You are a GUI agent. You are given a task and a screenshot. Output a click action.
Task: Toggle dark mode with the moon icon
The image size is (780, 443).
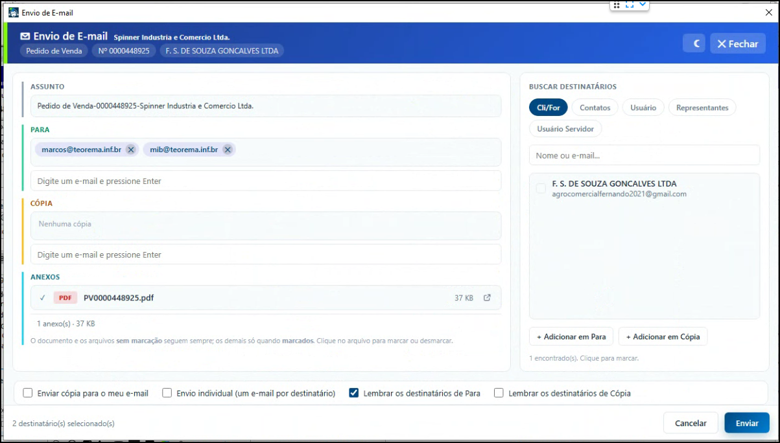pos(694,43)
